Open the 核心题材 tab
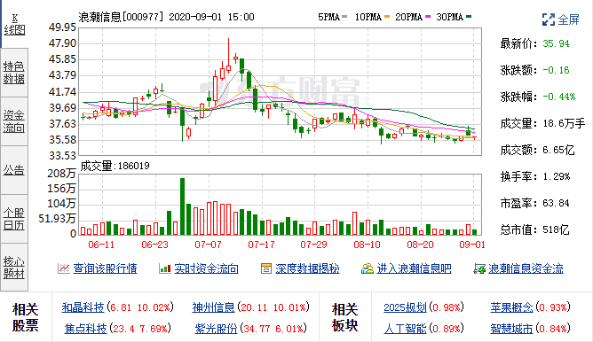 click(x=14, y=267)
